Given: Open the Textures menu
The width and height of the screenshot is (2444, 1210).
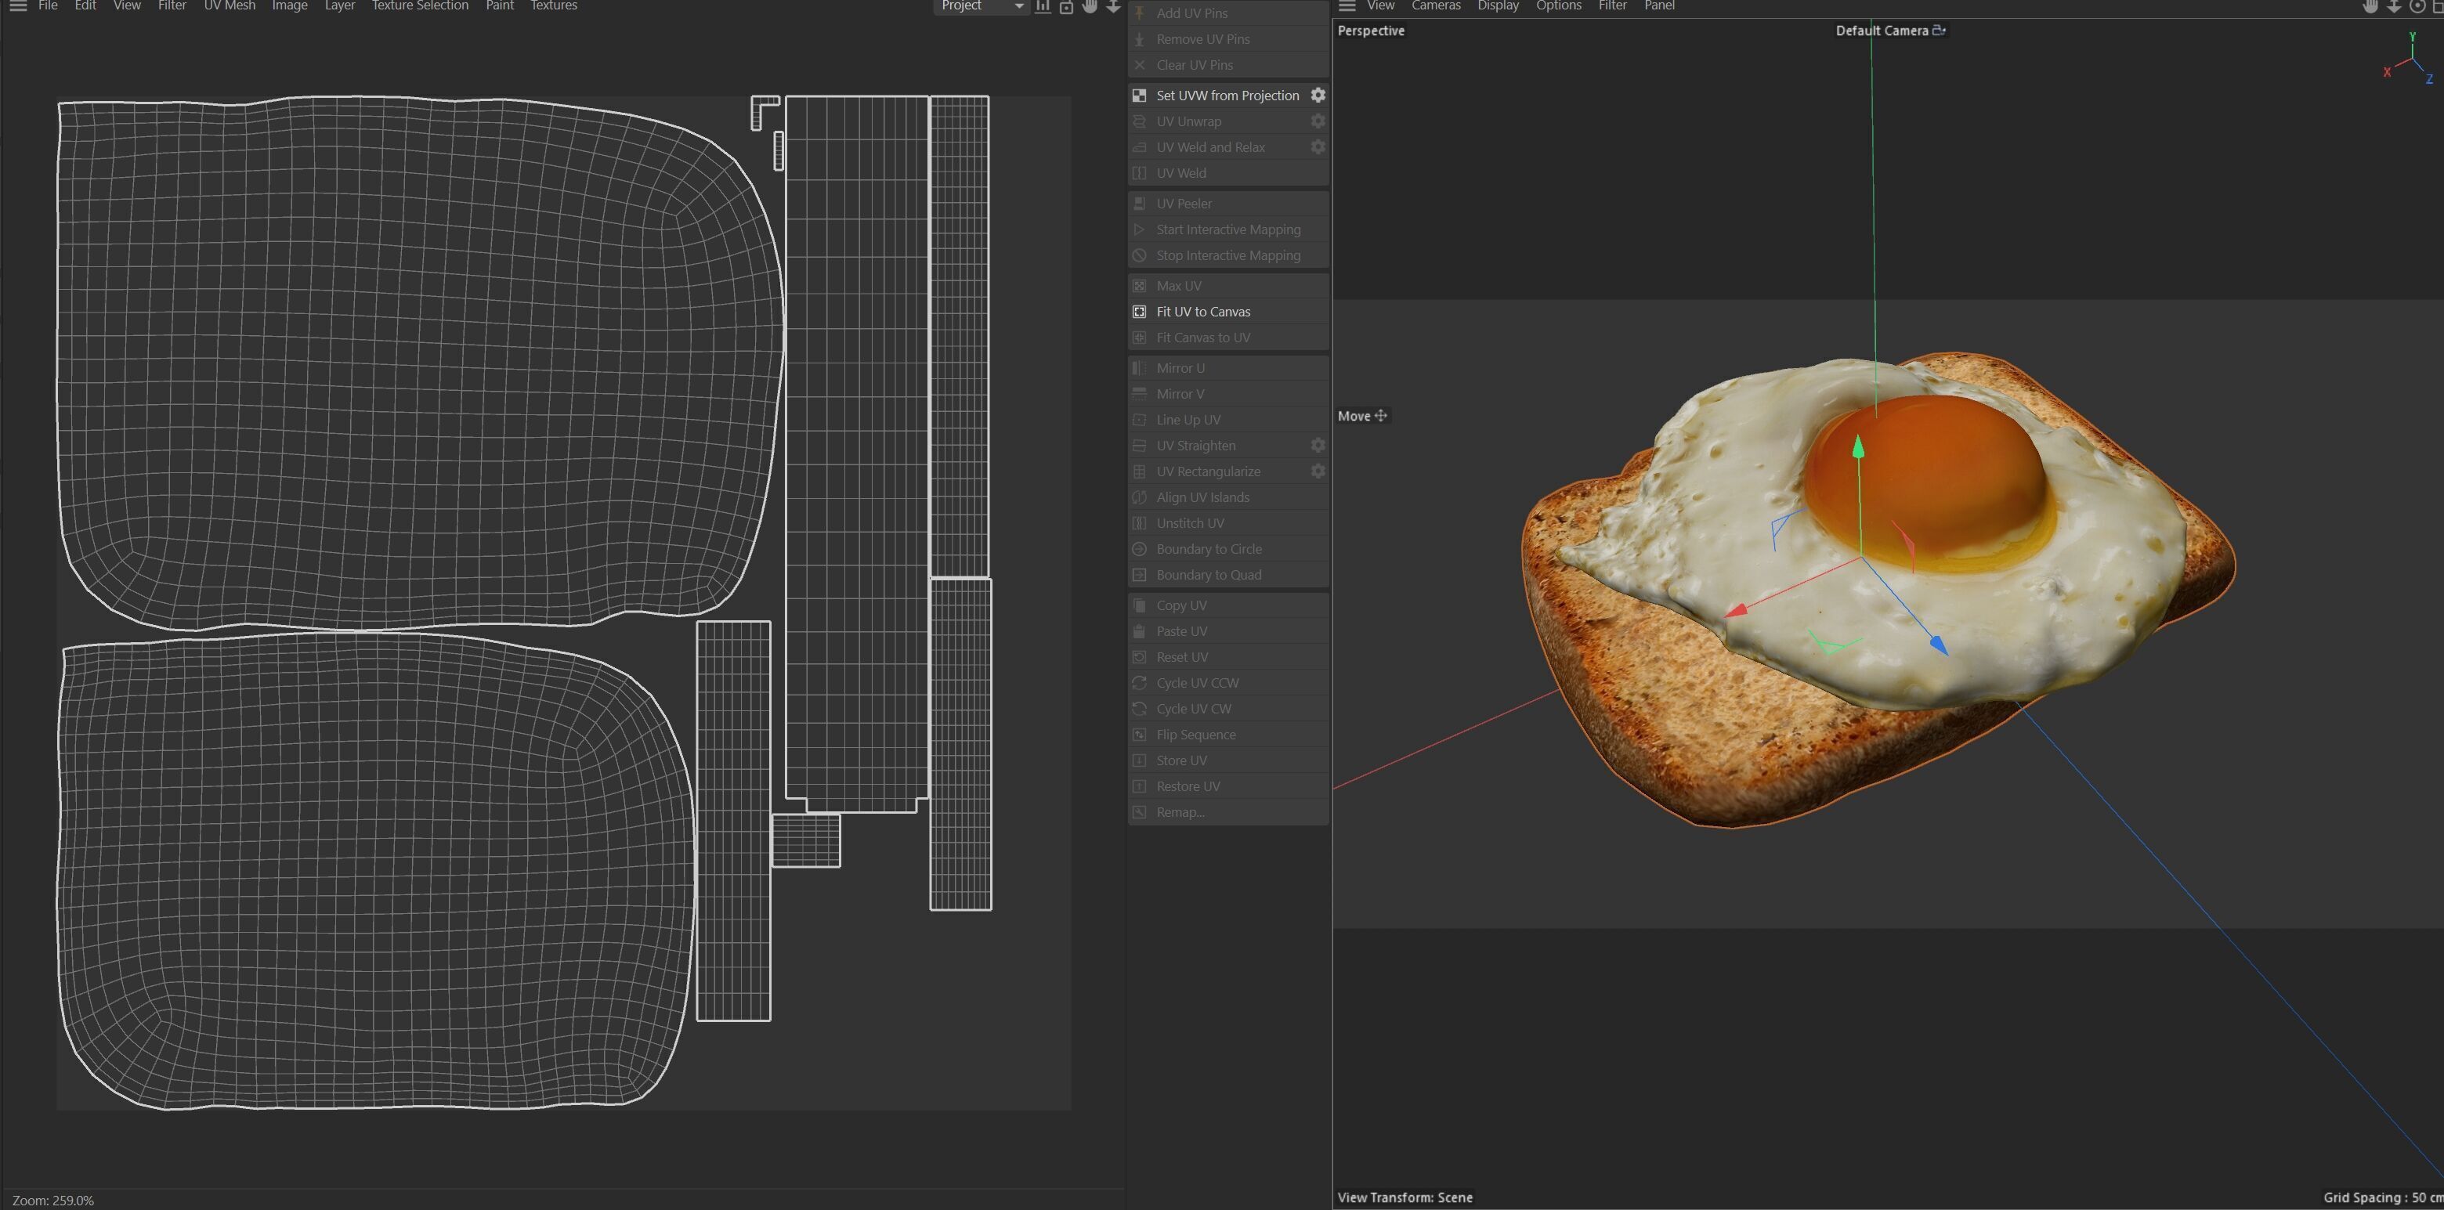Looking at the screenshot, I should click(x=553, y=5).
